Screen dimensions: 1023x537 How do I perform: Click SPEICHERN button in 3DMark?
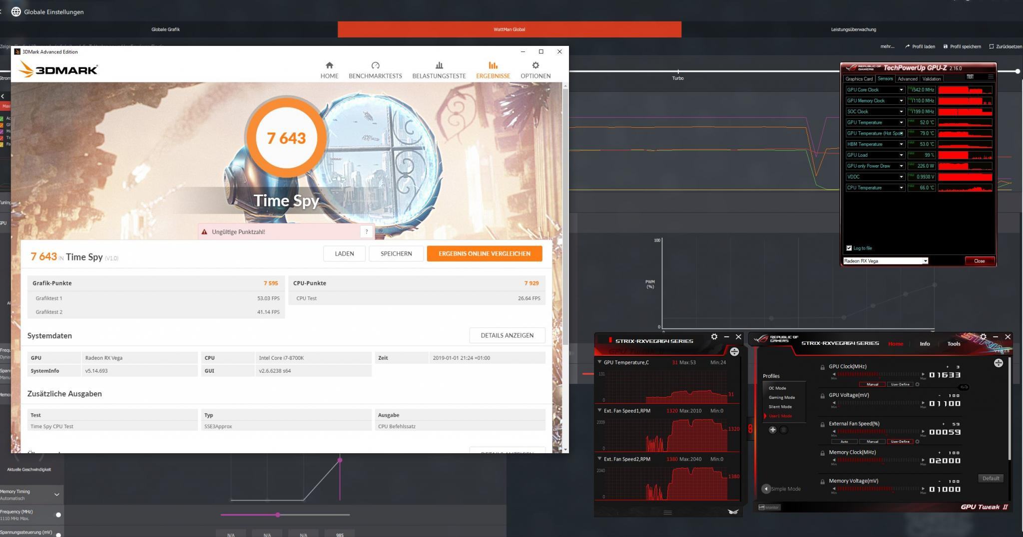396,254
